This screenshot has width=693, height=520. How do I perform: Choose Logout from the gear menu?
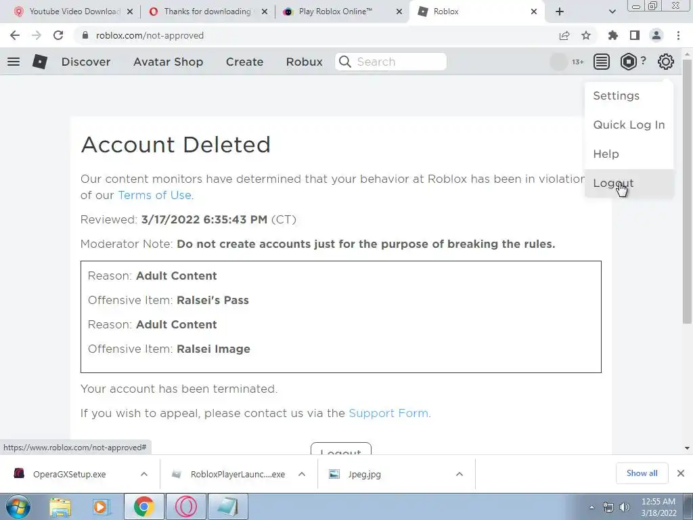(x=629, y=183)
